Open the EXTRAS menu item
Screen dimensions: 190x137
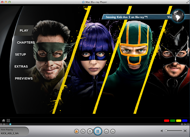(x=21, y=66)
